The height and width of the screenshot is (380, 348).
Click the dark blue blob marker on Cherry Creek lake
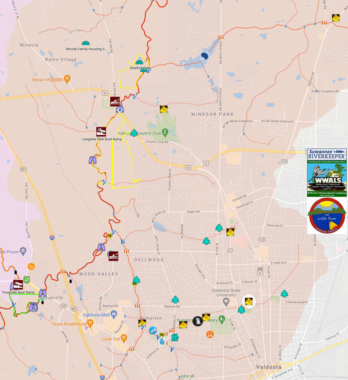pos(205,56)
